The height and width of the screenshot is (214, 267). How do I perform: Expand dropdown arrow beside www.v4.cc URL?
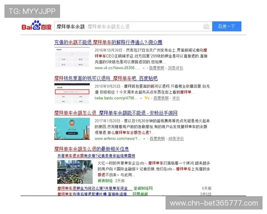pos(144,68)
